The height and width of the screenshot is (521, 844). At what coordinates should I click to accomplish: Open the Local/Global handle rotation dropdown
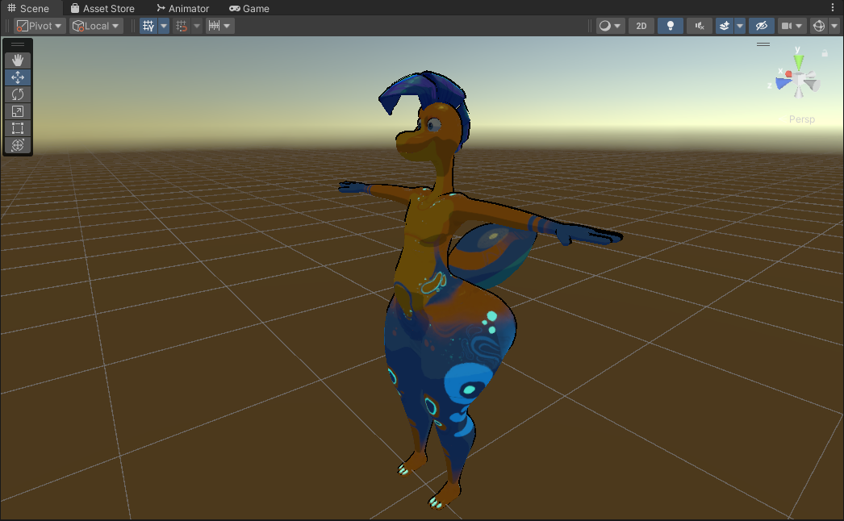coord(96,26)
